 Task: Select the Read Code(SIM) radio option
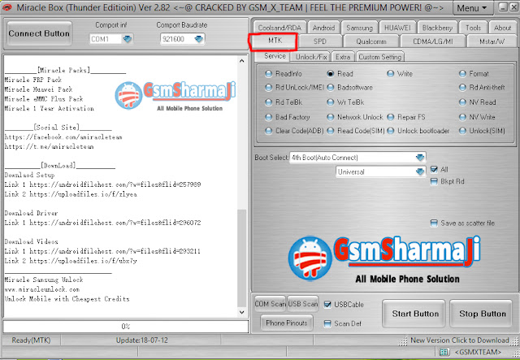tap(331, 131)
